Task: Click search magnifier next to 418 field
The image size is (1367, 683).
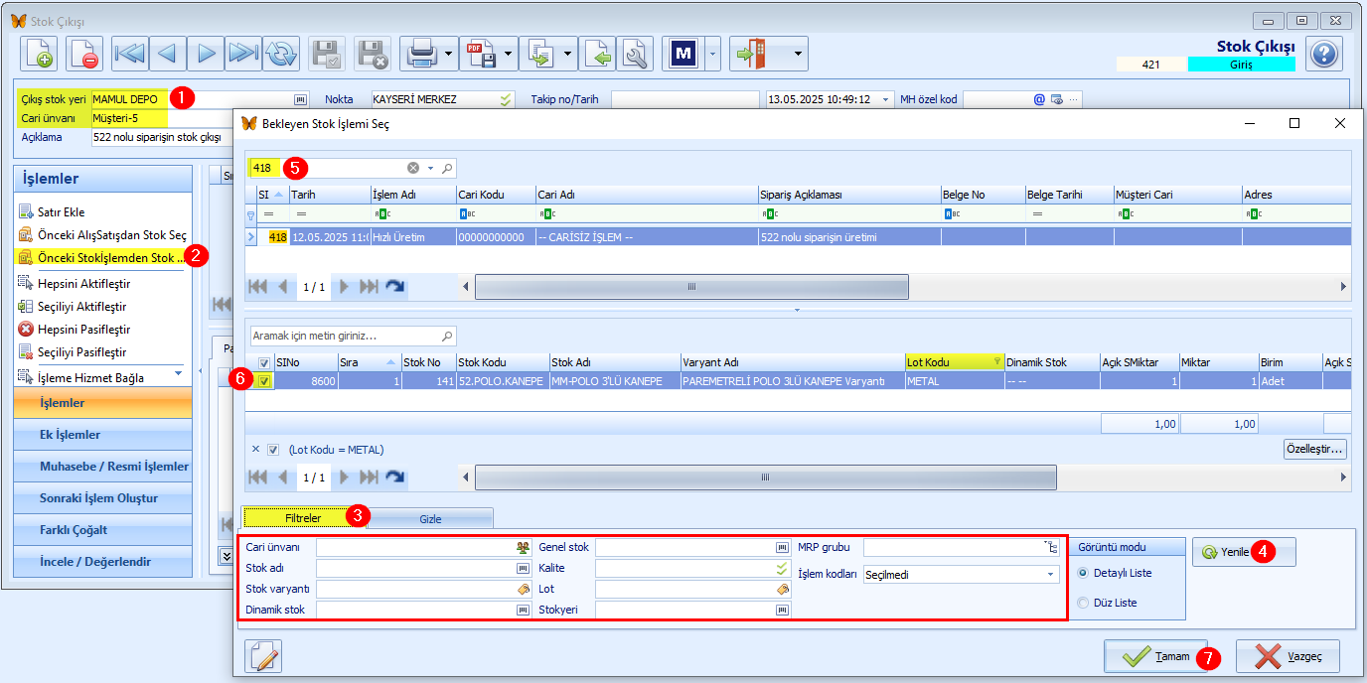Action: (447, 168)
